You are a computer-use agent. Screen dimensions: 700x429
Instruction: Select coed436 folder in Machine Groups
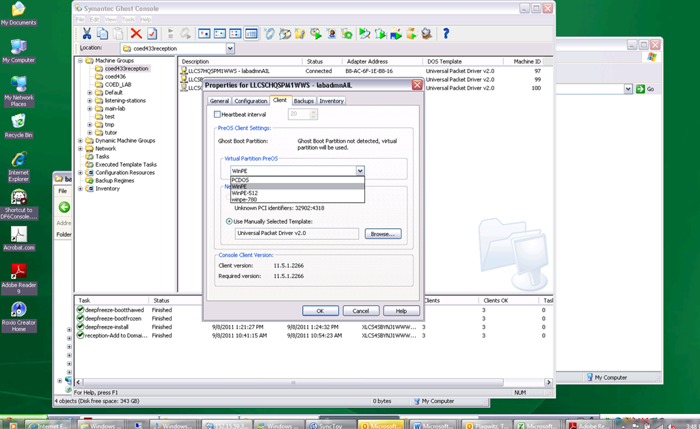pyautogui.click(x=114, y=77)
